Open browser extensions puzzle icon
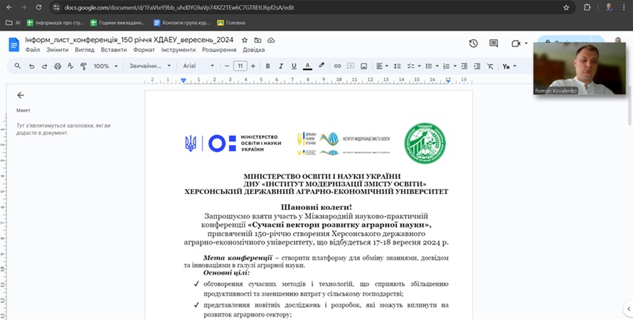Image resolution: width=633 pixels, height=320 pixels. (587, 7)
